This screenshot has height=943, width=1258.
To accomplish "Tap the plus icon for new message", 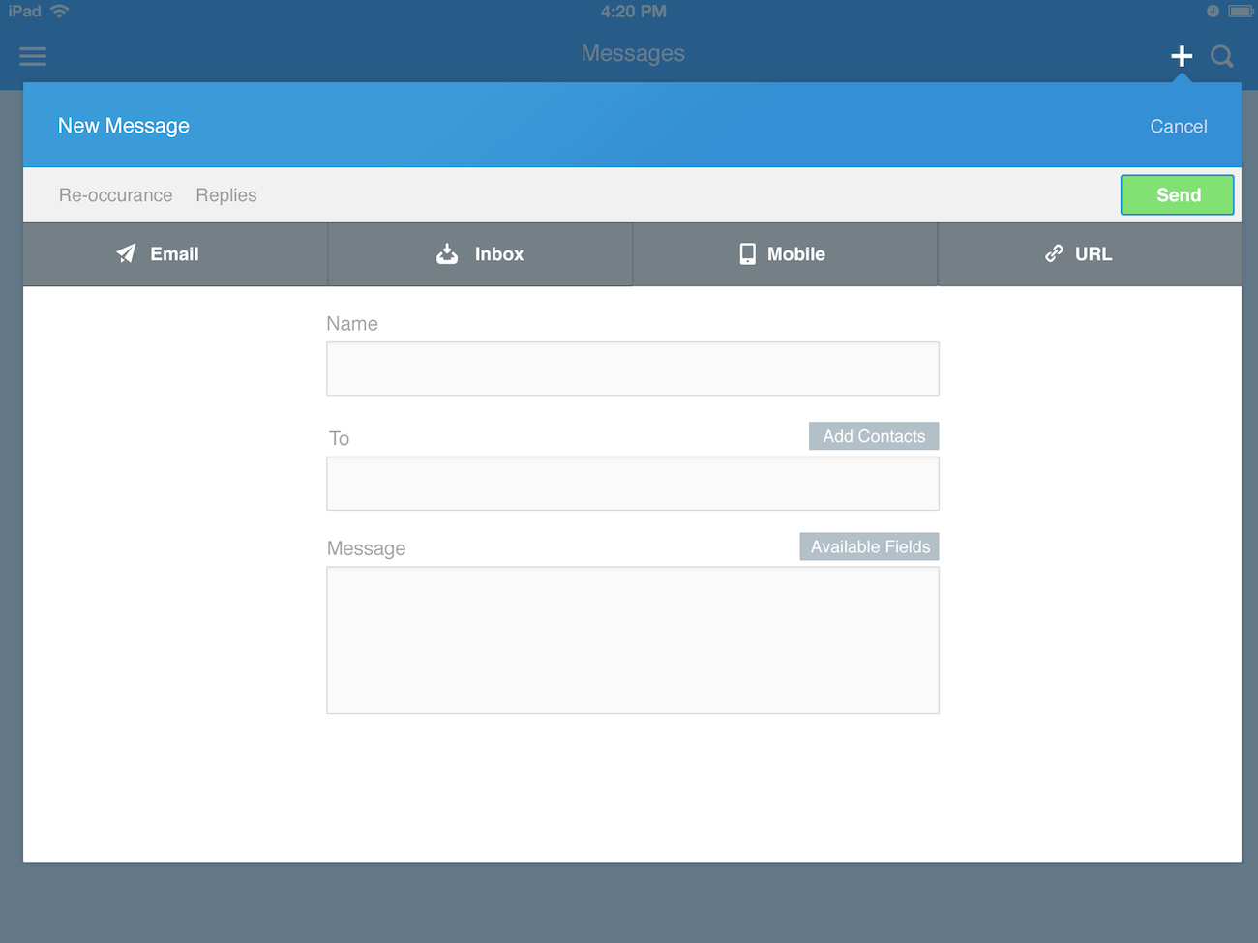I will [1181, 56].
